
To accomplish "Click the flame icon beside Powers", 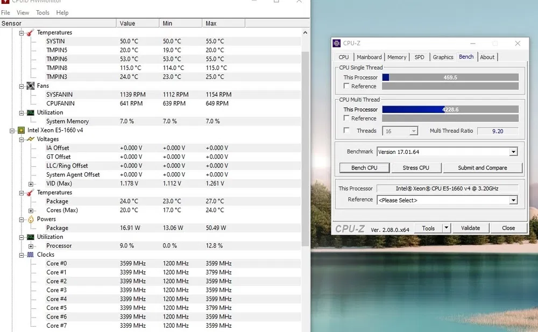I will pos(31,219).
